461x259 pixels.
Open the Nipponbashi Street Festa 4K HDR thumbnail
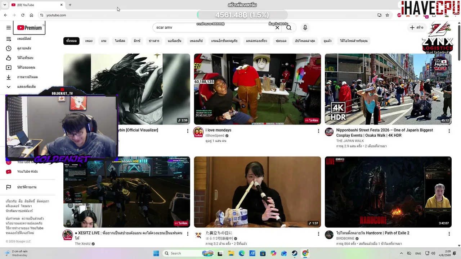[x=388, y=89]
